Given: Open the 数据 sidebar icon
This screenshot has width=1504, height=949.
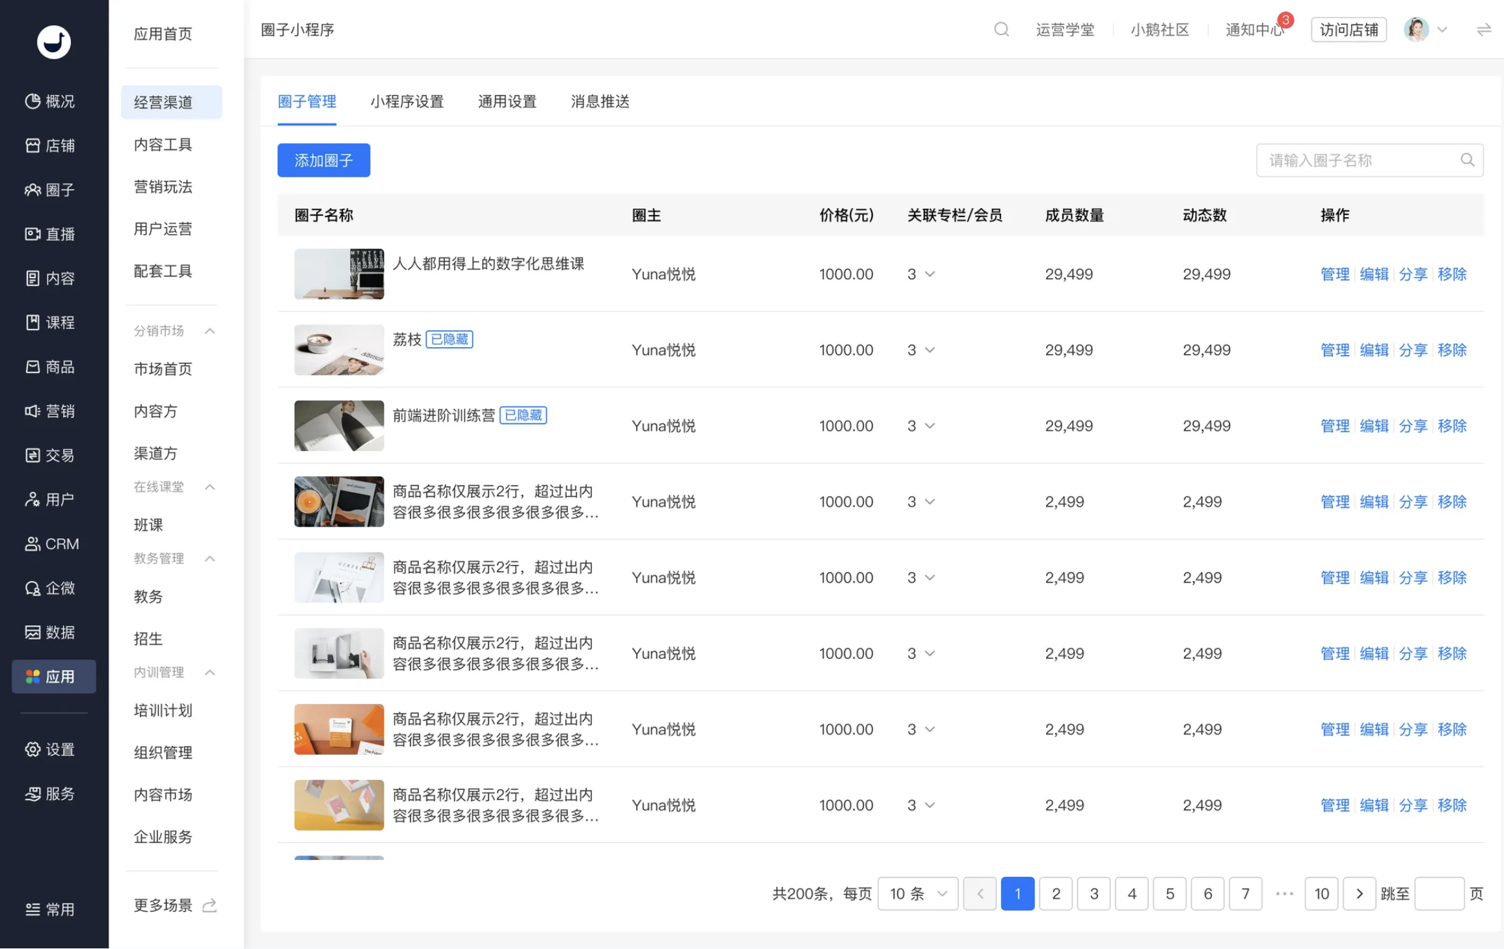Looking at the screenshot, I should 33,631.
